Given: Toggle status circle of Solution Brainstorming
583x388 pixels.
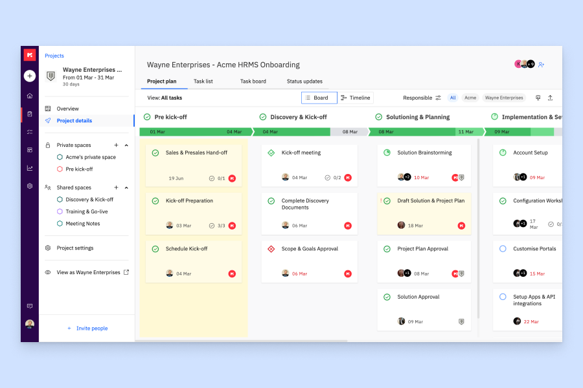Looking at the screenshot, I should click(x=387, y=153).
